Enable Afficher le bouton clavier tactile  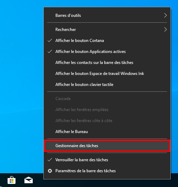coord(107,85)
